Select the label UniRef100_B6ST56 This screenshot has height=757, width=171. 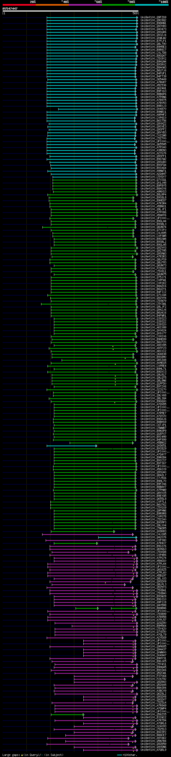click(x=153, y=121)
